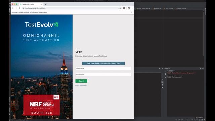The width and height of the screenshot is (215, 121).
Task: Open the Database tool window on the right edge
Action: point(205,12)
